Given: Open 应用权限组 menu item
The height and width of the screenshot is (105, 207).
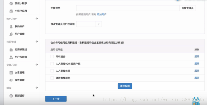Looking at the screenshot, I should (21, 50).
